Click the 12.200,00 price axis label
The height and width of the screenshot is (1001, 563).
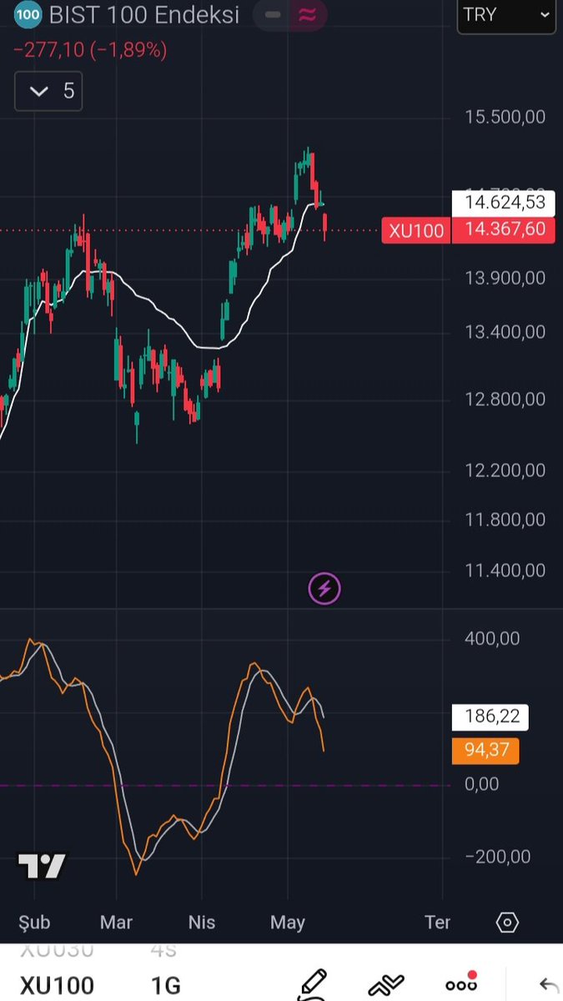505,471
